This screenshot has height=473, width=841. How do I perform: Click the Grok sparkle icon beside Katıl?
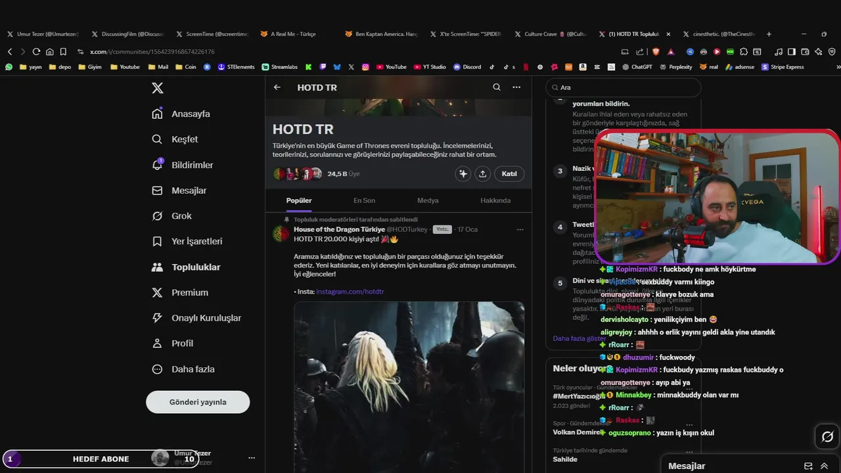463,173
